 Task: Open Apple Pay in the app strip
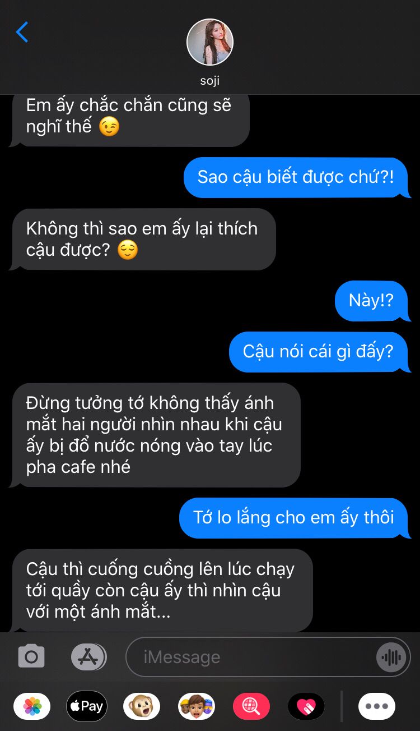coord(87,706)
